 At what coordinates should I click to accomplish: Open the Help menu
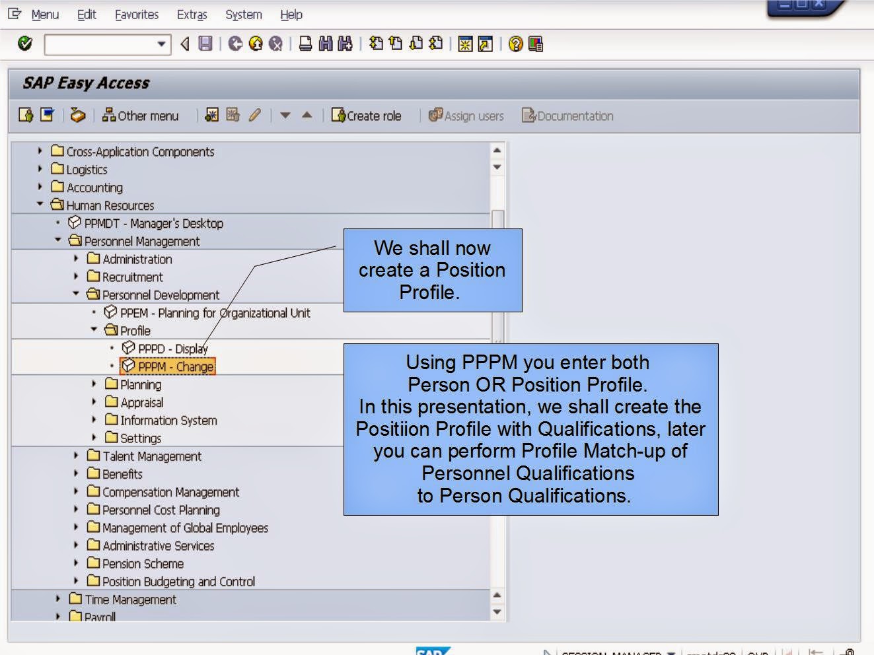click(x=291, y=15)
